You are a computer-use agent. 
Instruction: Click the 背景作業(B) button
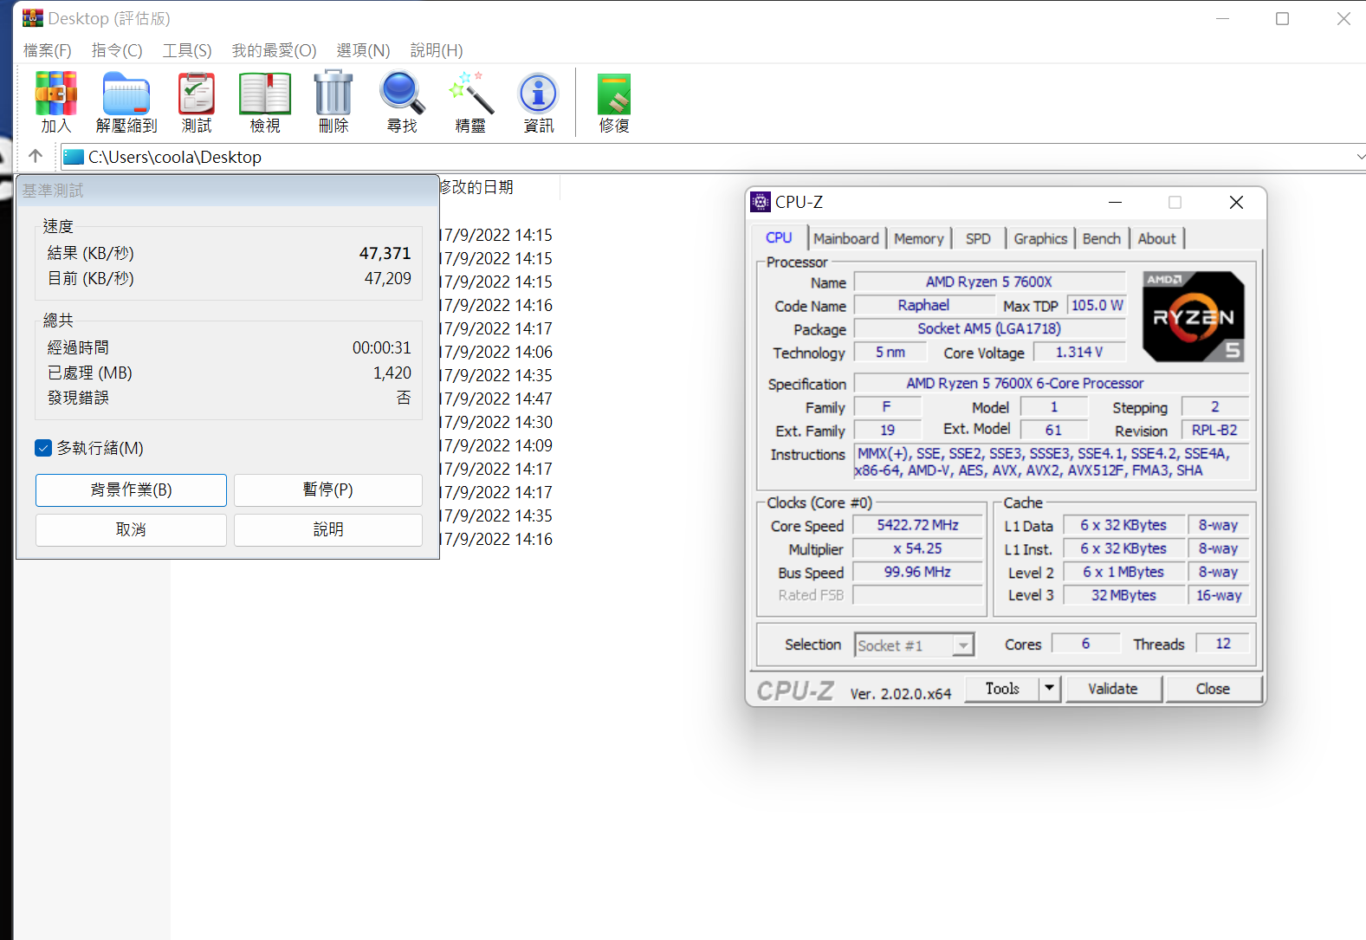[131, 489]
